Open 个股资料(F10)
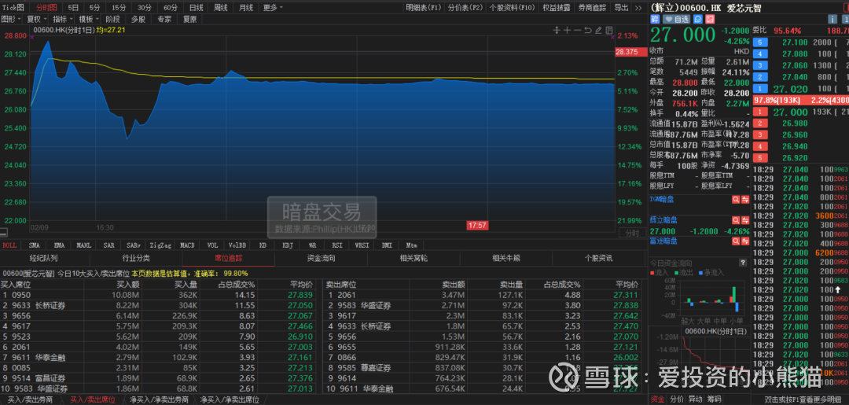The image size is (849, 405). point(512,8)
